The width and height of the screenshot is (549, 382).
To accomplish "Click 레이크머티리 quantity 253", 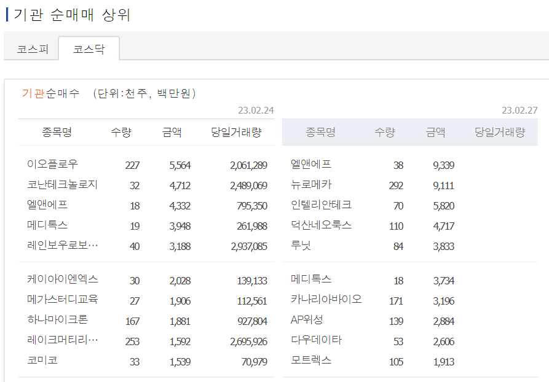I will click(132, 341).
